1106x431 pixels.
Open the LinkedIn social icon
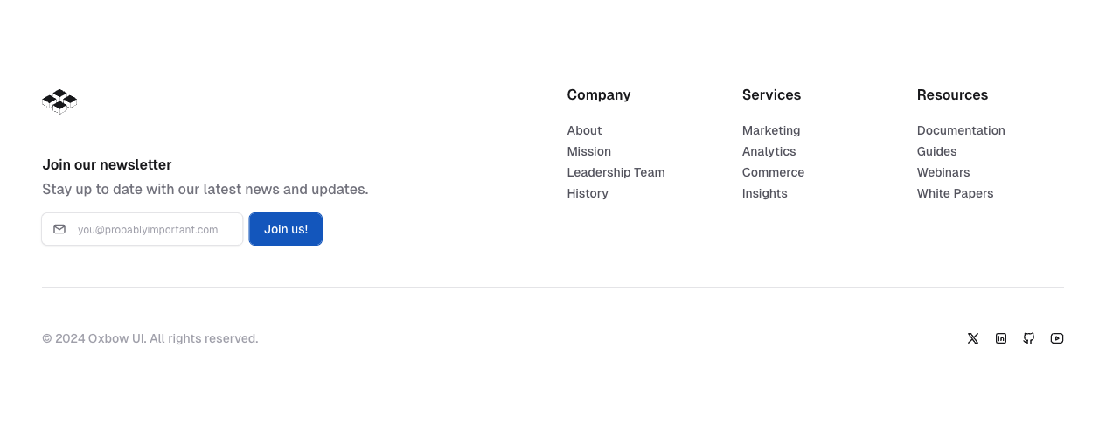tap(1001, 338)
